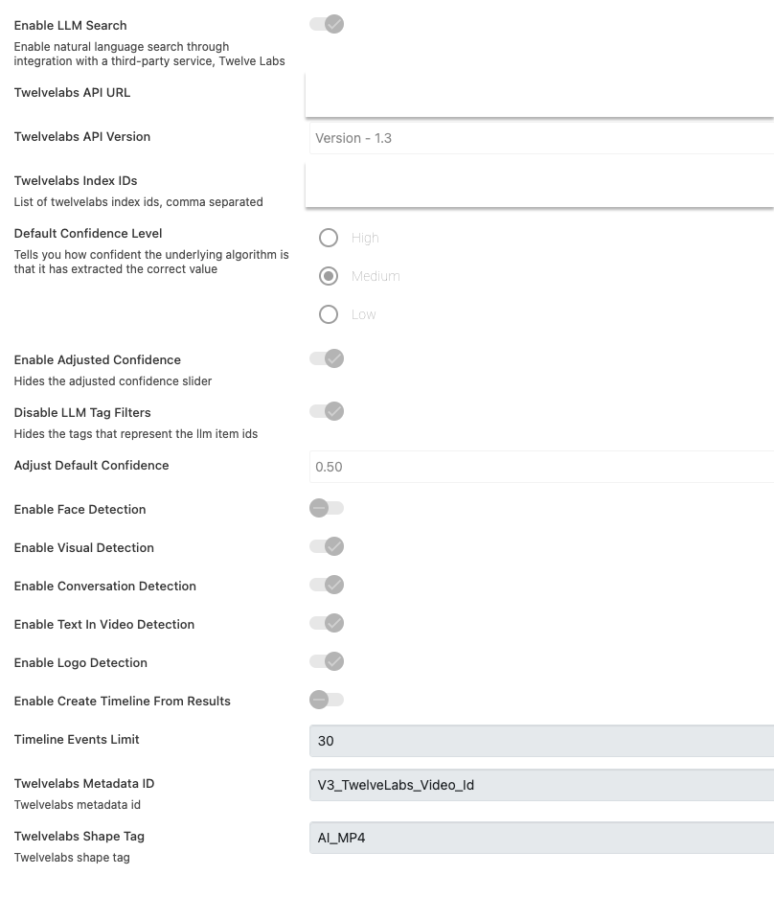This screenshot has height=898, width=774.
Task: Toggle Enable Conversation Detection switch
Action: (x=327, y=585)
